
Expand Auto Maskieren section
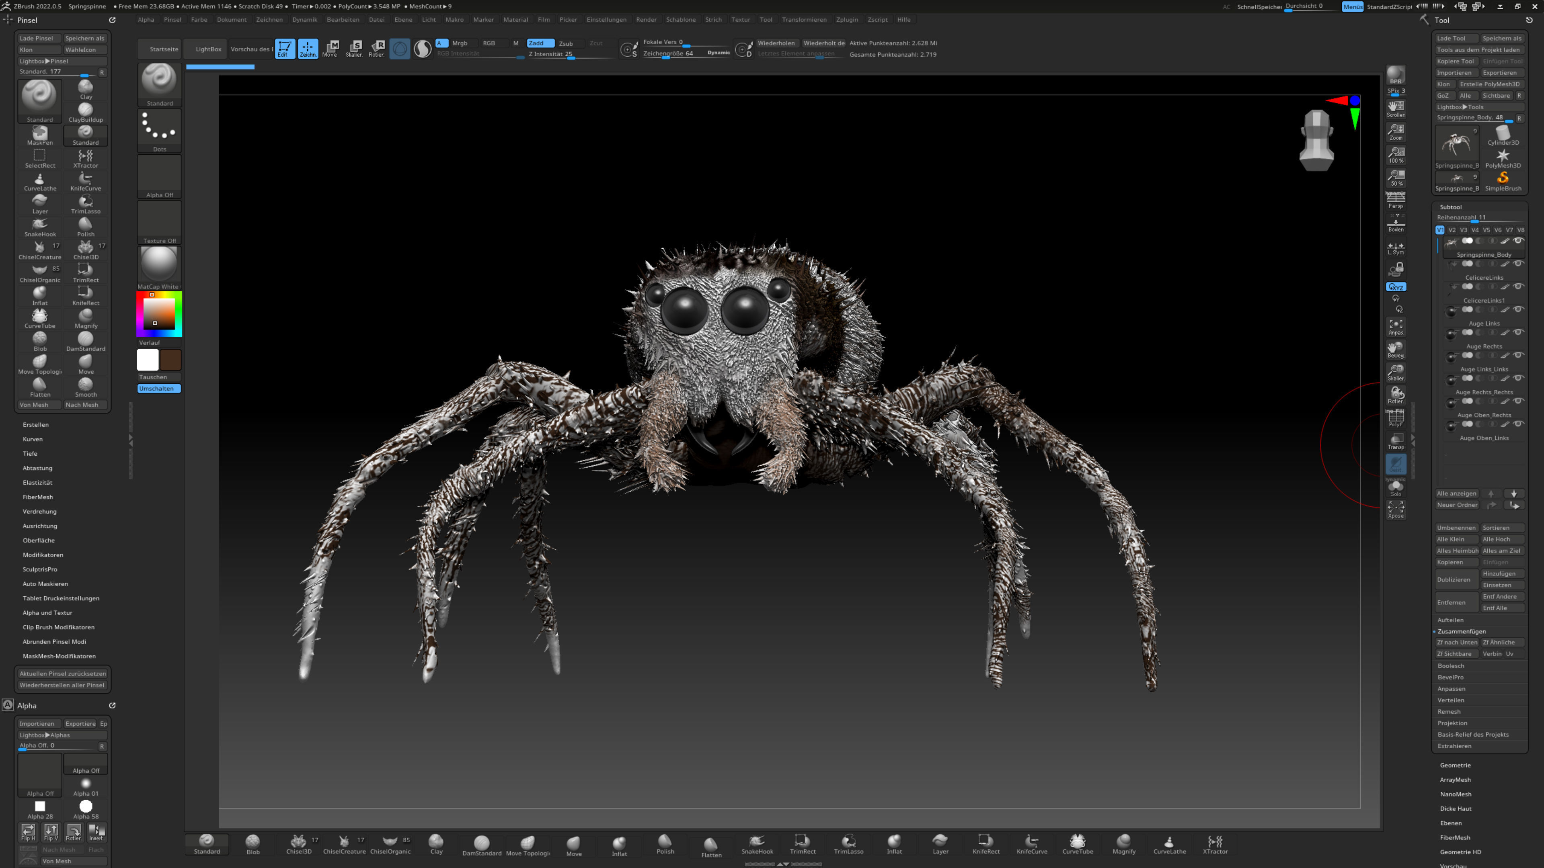click(x=45, y=584)
